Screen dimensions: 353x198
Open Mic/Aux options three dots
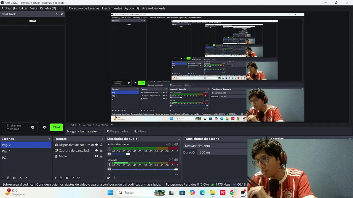[x=109, y=164]
